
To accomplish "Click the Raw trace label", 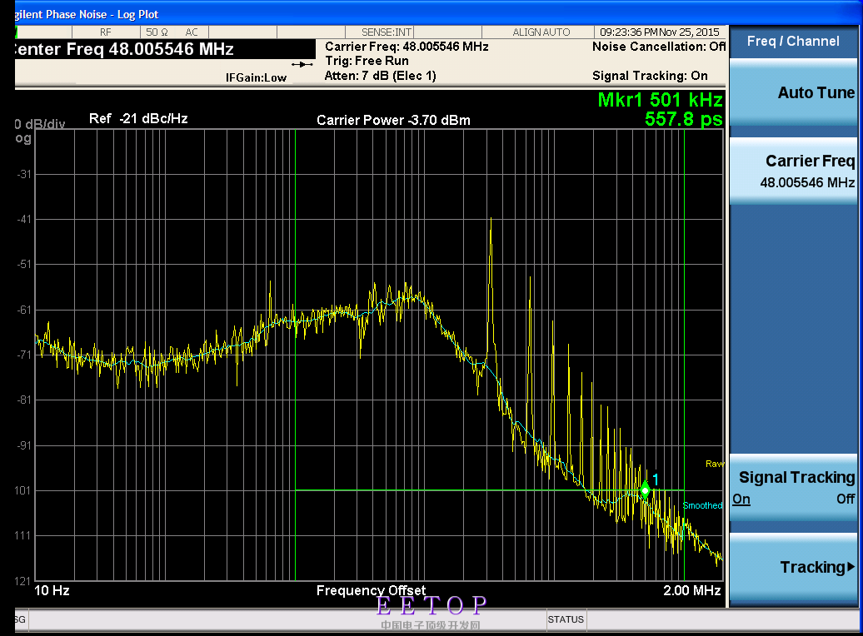I will [714, 464].
